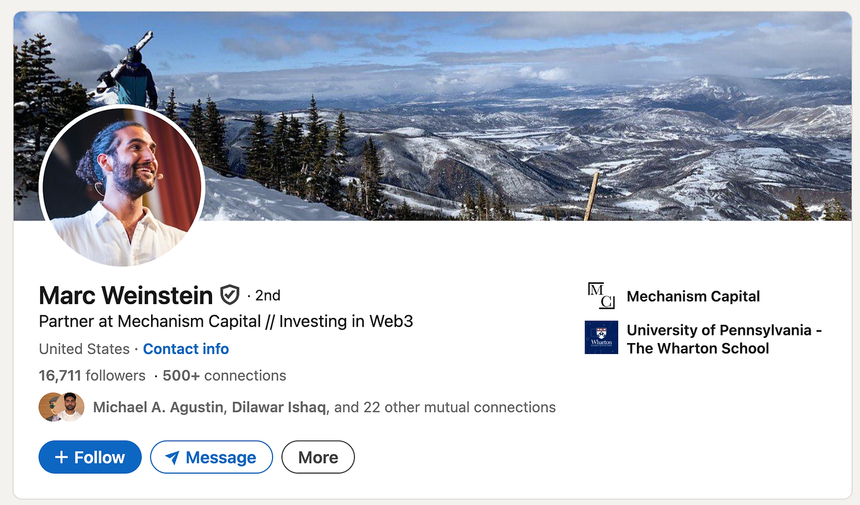Open the 500+ connections link
Screen dimensions: 860x505
click(224, 376)
